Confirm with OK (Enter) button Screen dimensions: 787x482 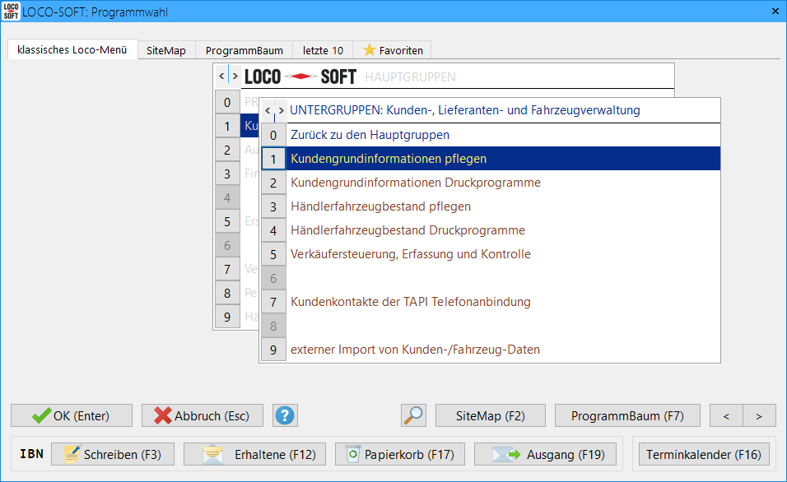tap(71, 415)
